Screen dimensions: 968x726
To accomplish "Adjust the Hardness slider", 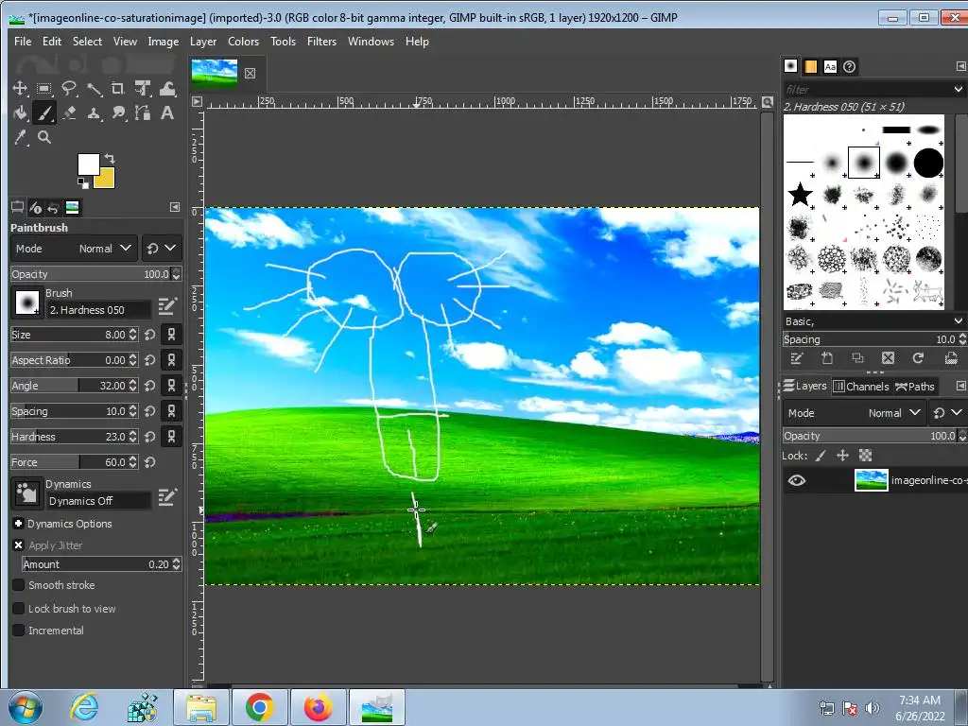I will point(74,437).
